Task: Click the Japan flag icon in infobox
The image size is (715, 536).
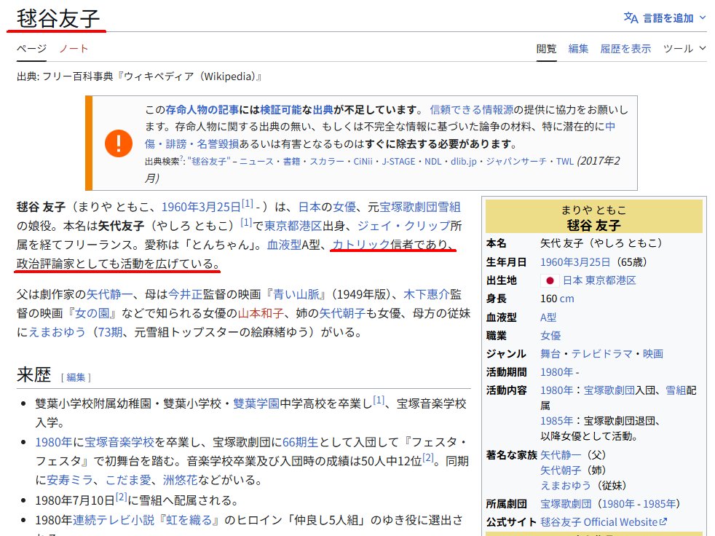Action: click(549, 280)
